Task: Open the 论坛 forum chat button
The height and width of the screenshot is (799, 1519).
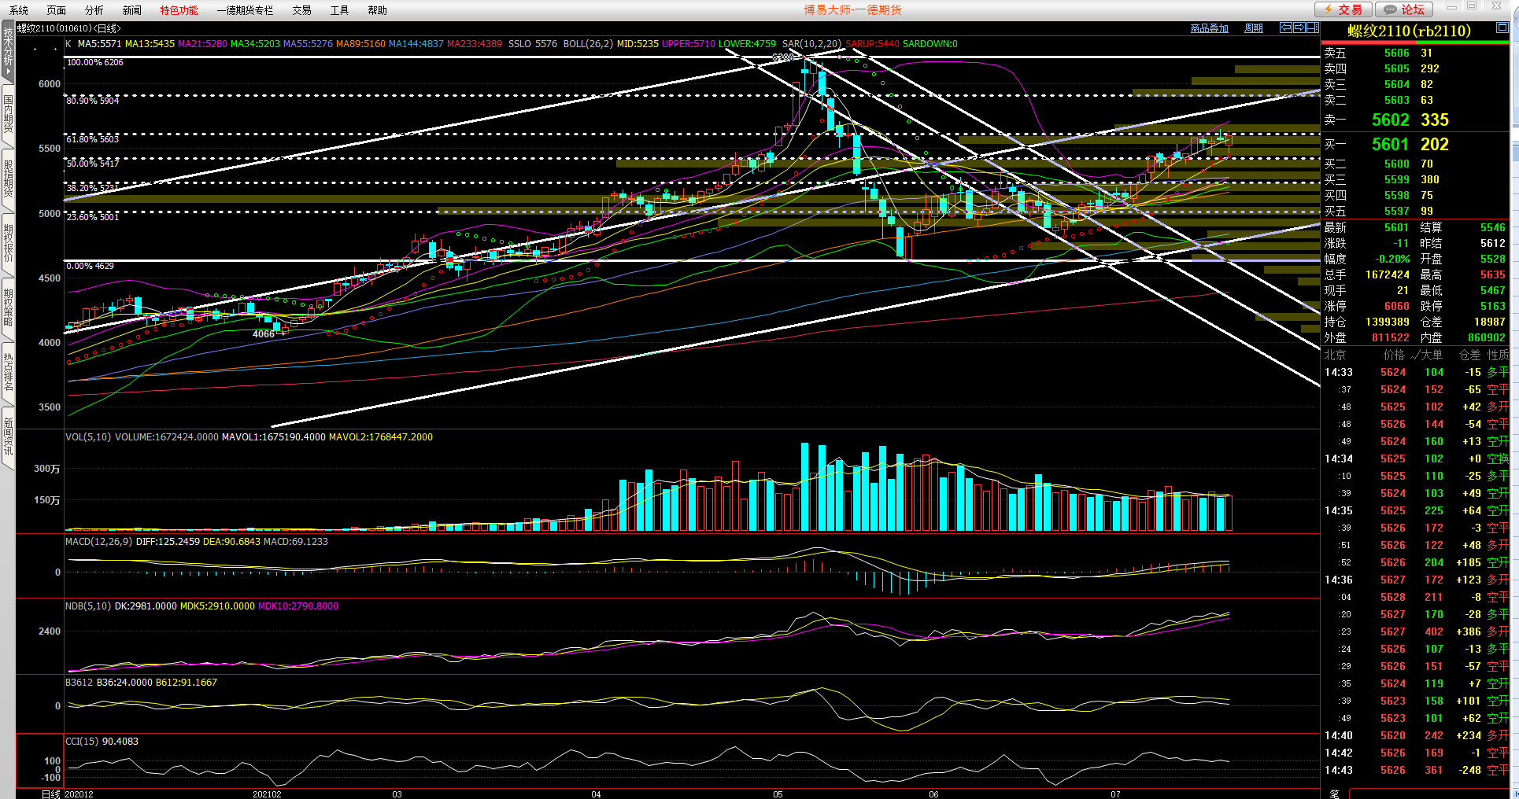Action: [1404, 9]
